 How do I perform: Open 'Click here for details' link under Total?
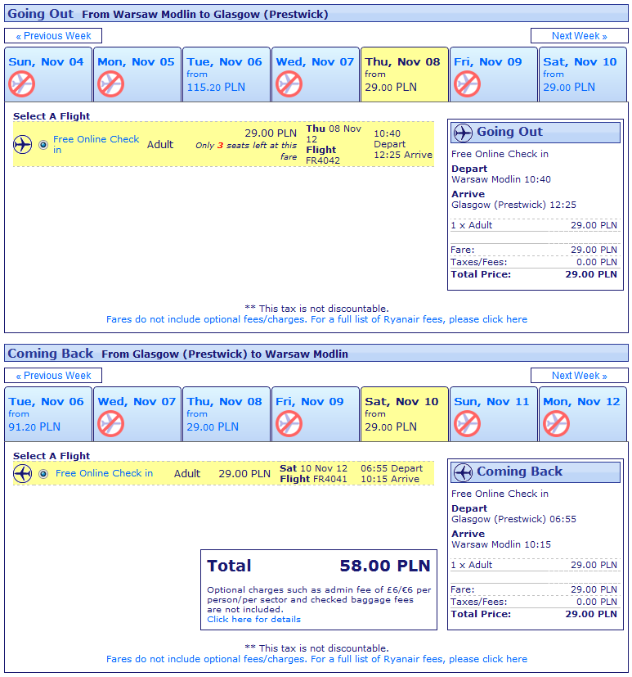[x=253, y=620]
